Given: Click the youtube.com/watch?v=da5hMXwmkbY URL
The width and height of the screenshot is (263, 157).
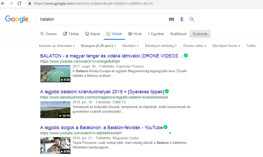Looking at the screenshot, I should tap(81, 133).
